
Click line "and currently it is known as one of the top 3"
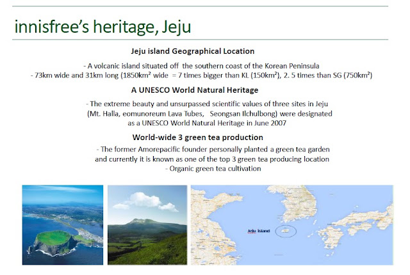pyautogui.click(x=212, y=159)
